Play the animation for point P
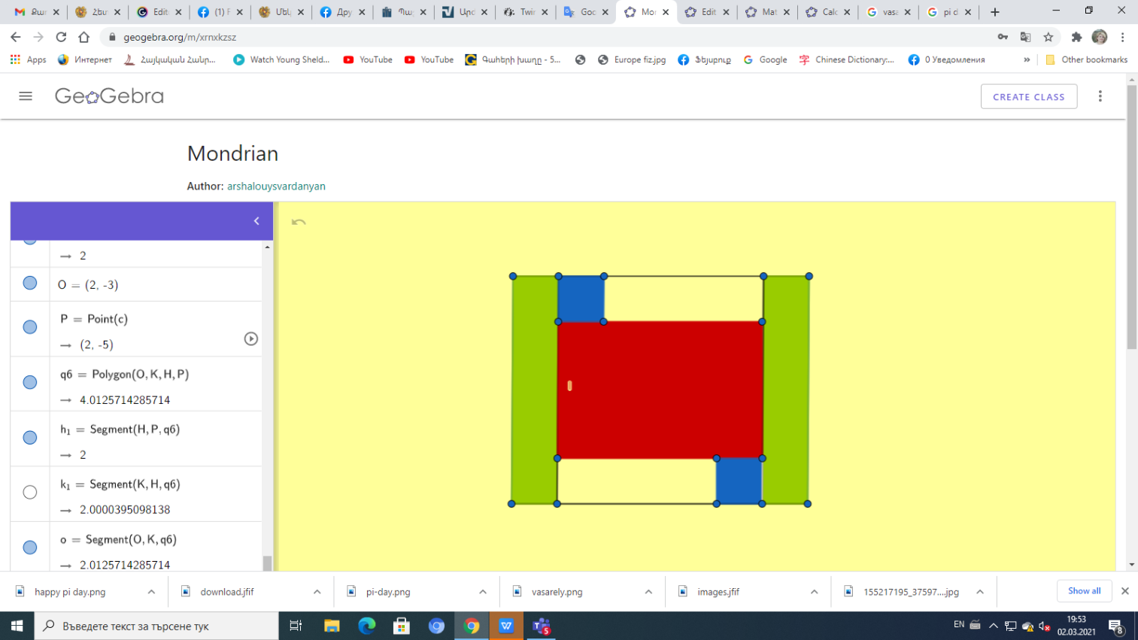The image size is (1138, 640). [251, 339]
